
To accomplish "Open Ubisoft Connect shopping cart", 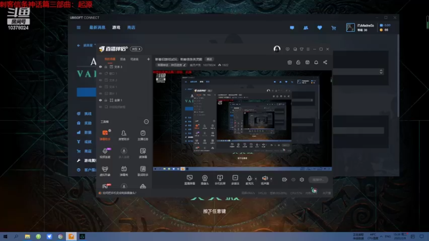I will (334, 28).
